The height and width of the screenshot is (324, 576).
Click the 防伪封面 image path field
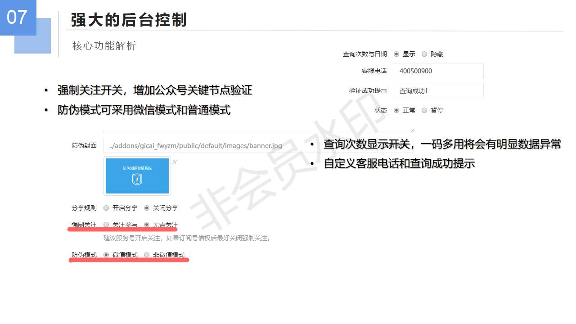[x=202, y=146]
